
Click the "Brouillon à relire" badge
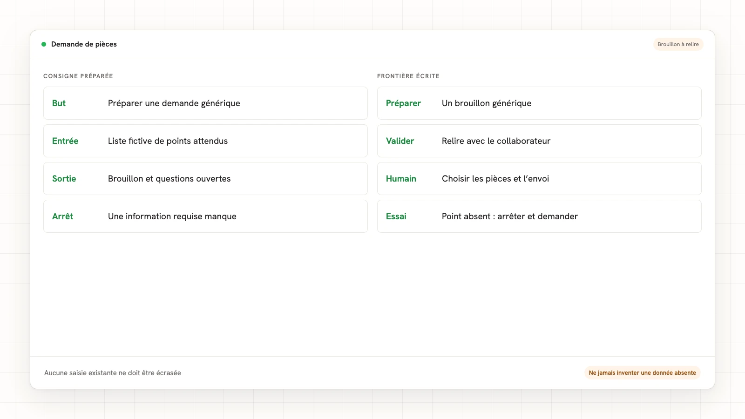point(678,44)
